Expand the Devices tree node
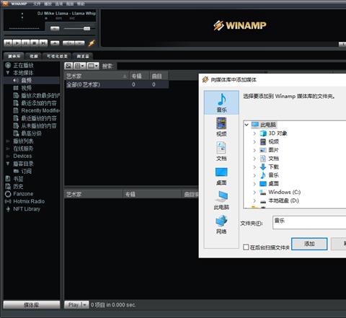 tap(8, 156)
